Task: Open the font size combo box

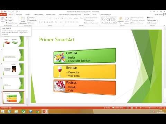Action: 53,19
